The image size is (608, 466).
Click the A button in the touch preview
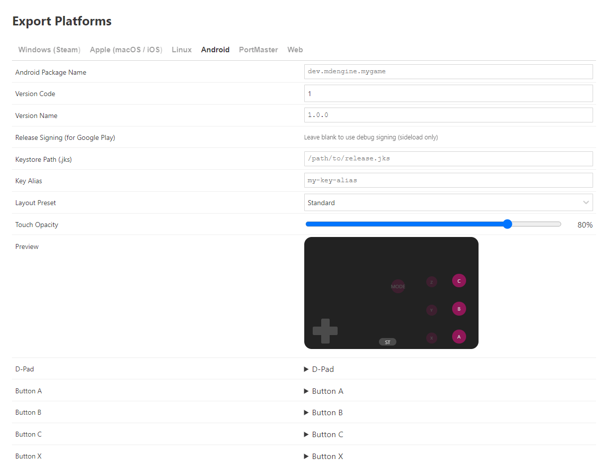[x=459, y=337]
